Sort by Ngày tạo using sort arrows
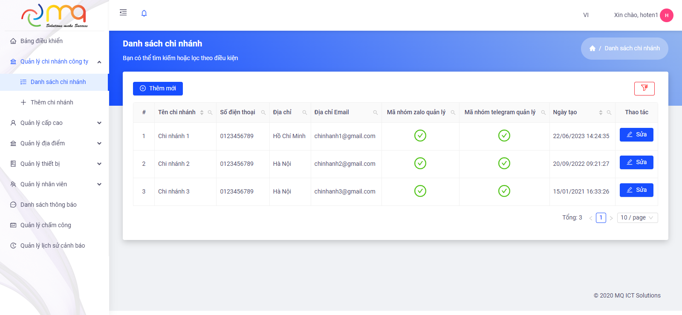 tap(601, 113)
